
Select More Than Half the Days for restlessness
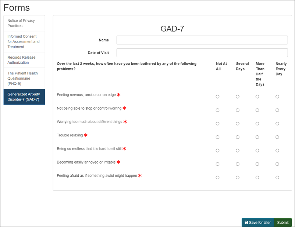point(257,150)
